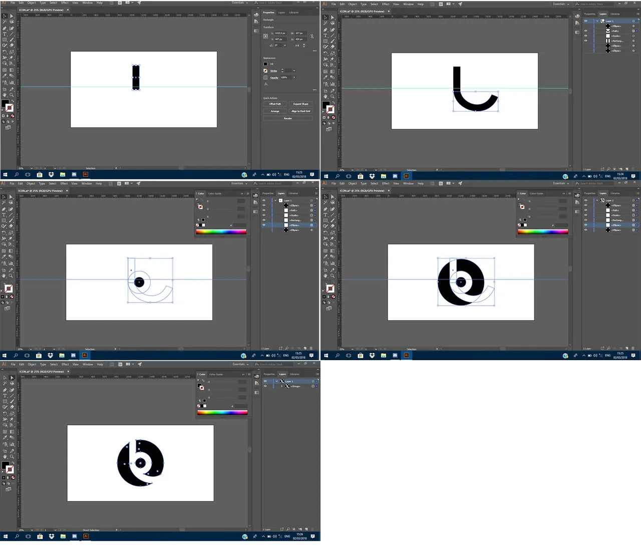
Task: Open the Color Guide tab in middle-left screenshot
Action: [x=215, y=193]
